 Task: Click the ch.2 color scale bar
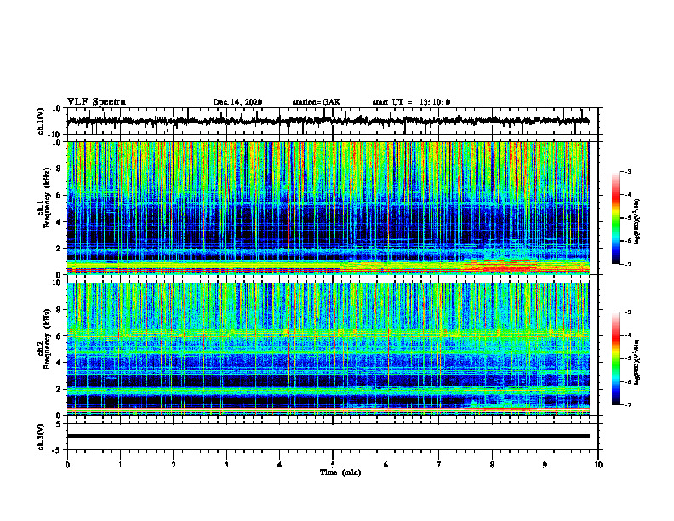coord(615,358)
